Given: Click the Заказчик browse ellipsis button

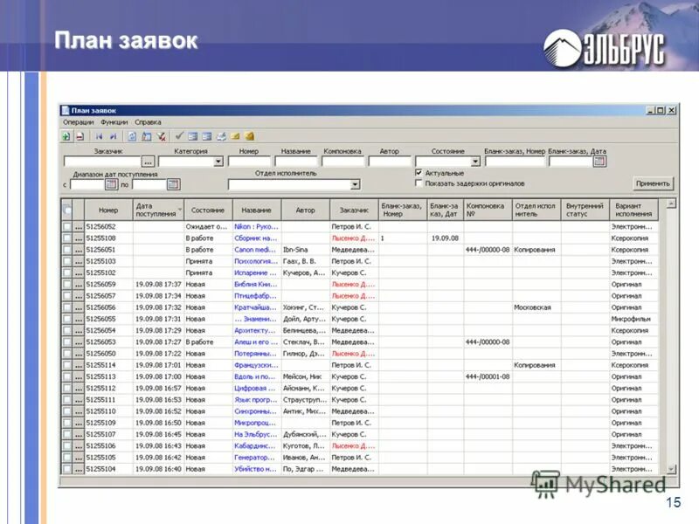Looking at the screenshot, I should [x=148, y=162].
